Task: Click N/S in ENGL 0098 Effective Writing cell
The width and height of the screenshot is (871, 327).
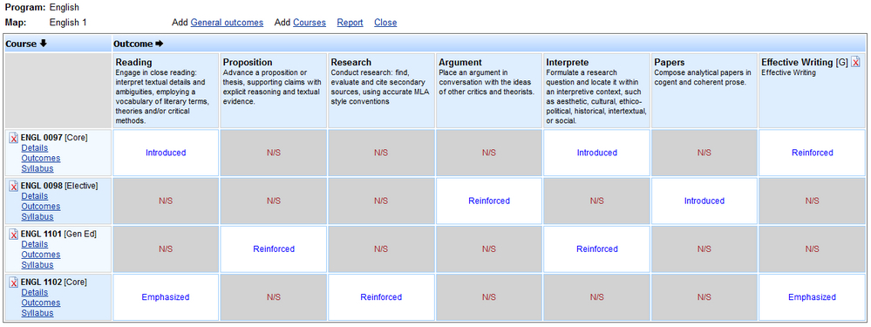Action: 812,201
